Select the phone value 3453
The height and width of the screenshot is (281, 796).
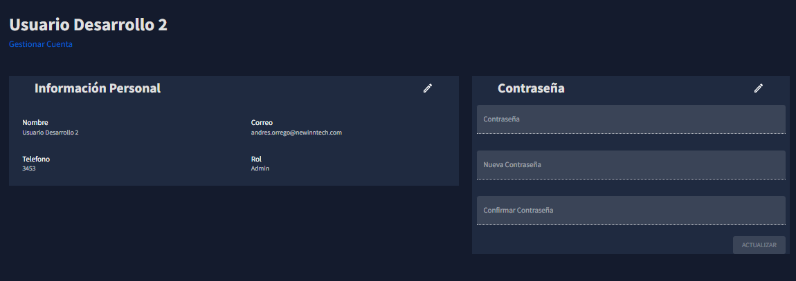point(29,168)
